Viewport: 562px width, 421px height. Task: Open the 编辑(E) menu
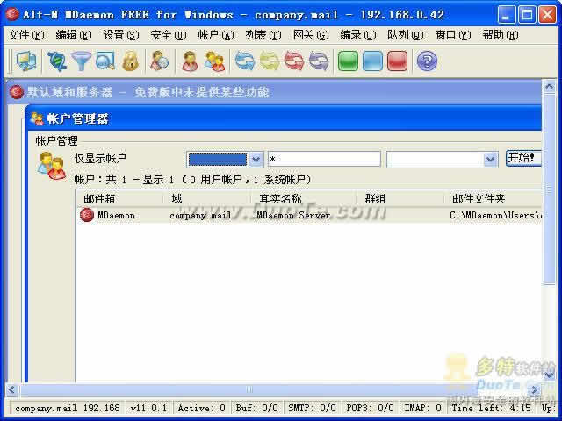point(74,35)
